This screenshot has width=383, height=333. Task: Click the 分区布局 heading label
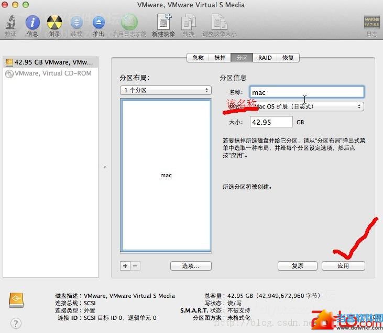[x=134, y=78]
